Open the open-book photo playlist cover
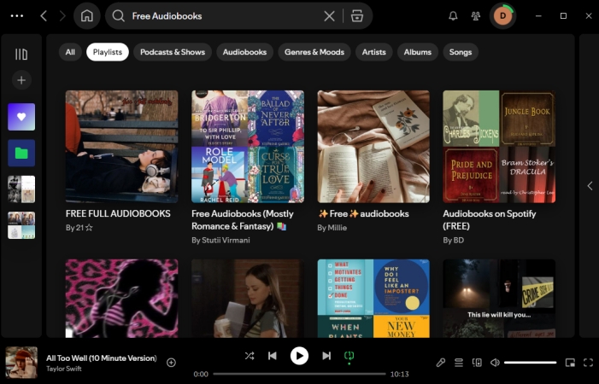The image size is (599, 384). (x=373, y=147)
